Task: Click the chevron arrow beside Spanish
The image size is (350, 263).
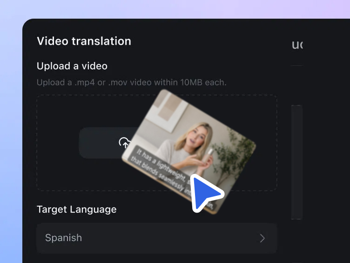Action: (262, 238)
